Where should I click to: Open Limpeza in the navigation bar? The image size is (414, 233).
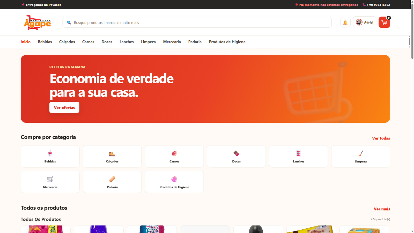[148, 42]
